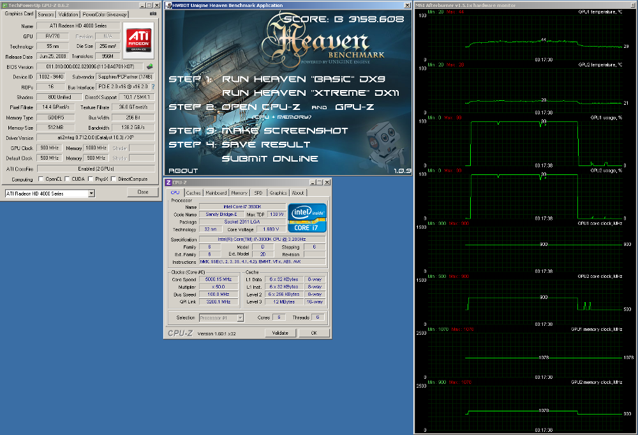This screenshot has height=435, width=638.
Task: Open the CPU-Z Mainboard tab
Action: (x=216, y=193)
